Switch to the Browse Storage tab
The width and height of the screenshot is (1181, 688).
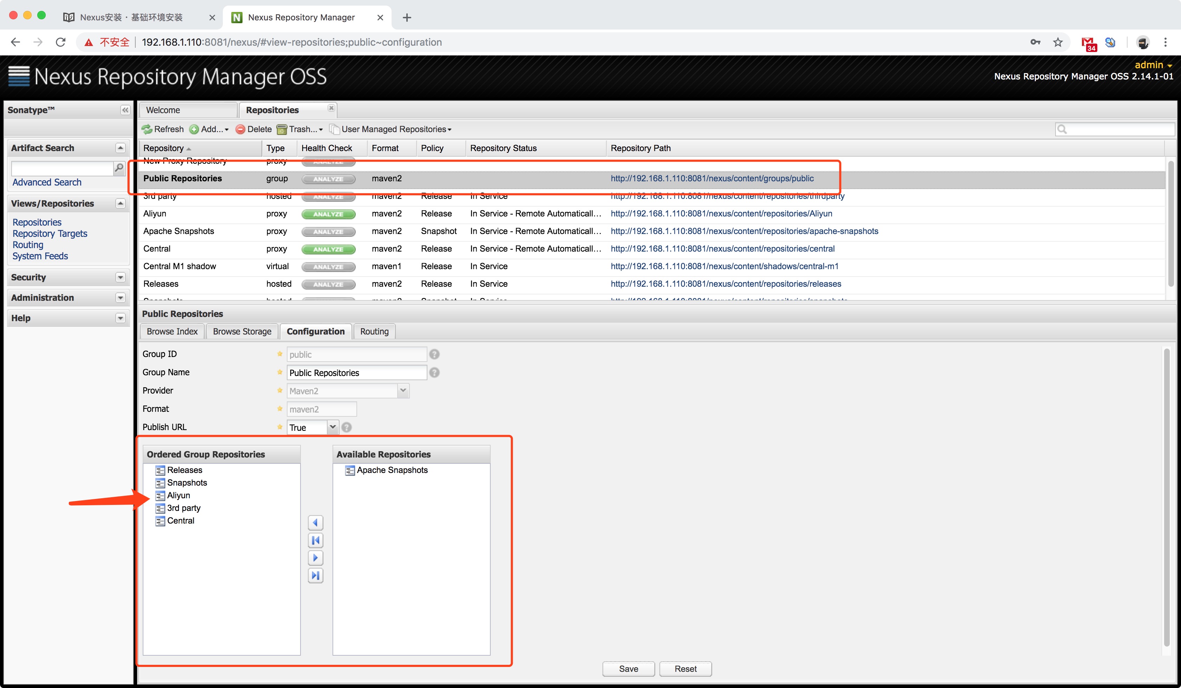click(242, 331)
